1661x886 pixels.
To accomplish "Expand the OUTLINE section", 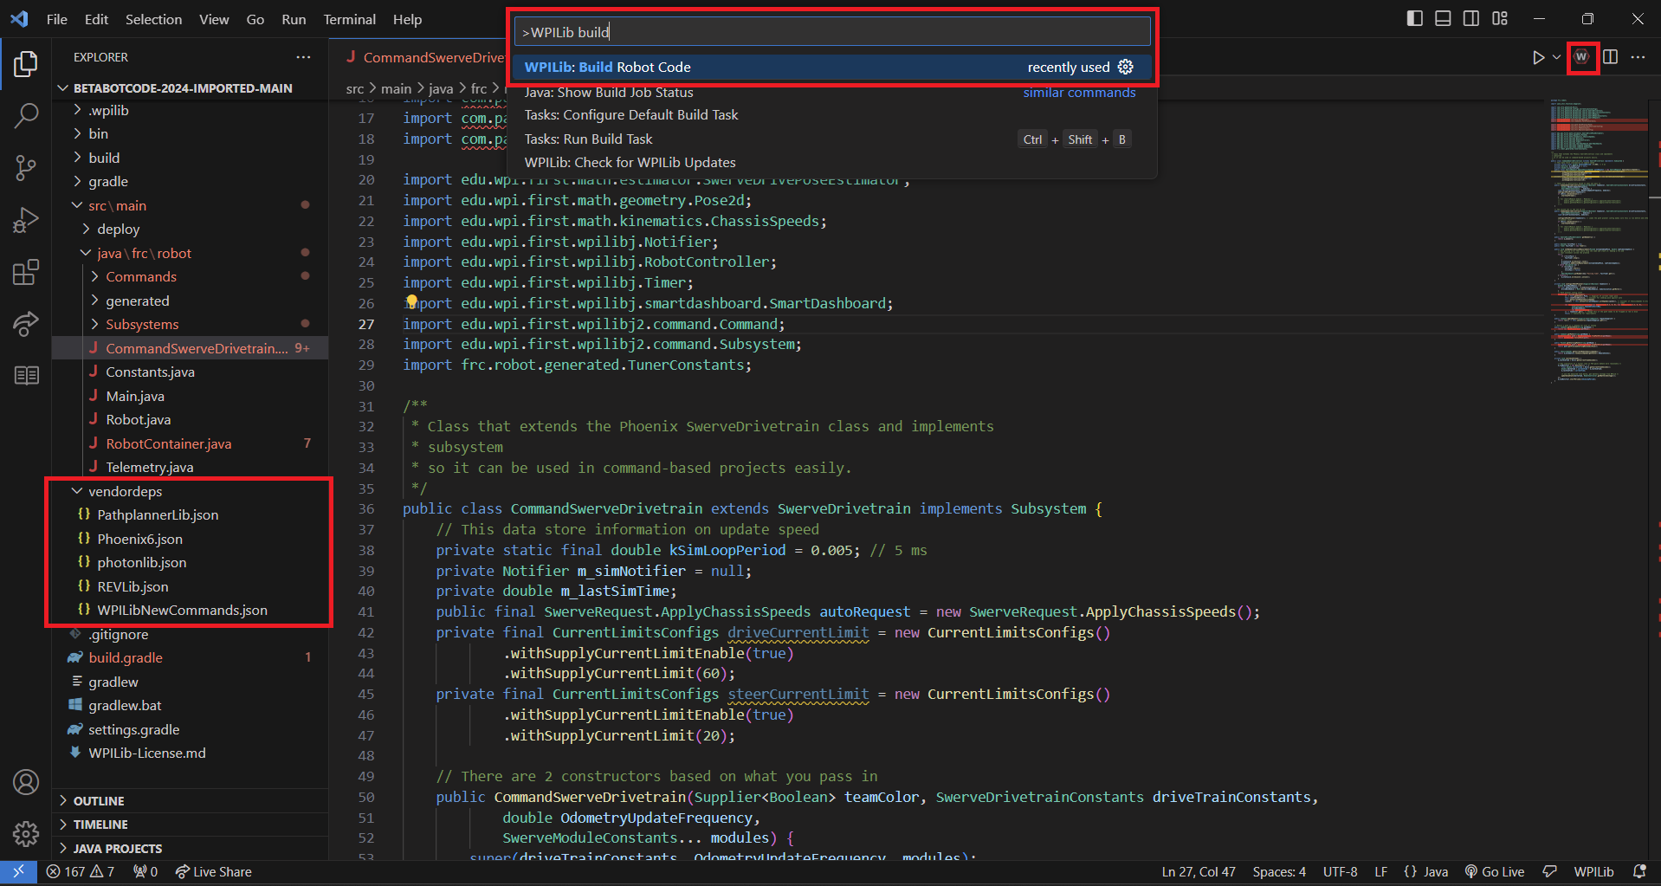I will 99,801.
